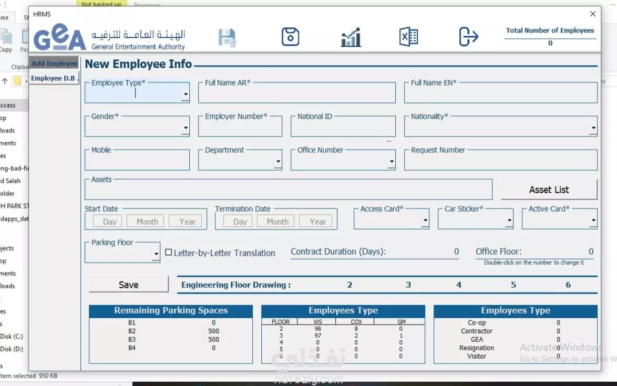Click the up arrow in background Explorer
This screenshot has height=386, width=617.
coord(5,81)
